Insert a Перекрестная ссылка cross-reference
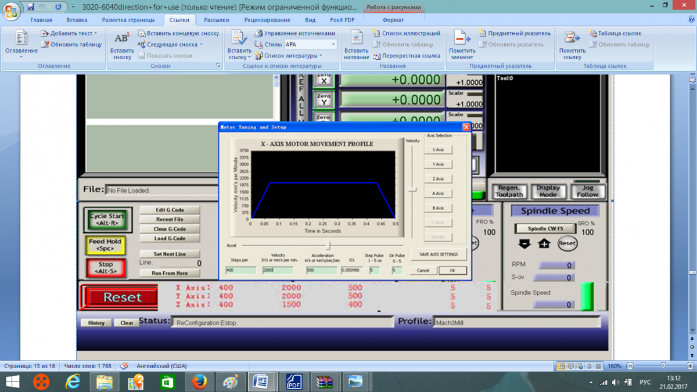697x392 pixels. pyautogui.click(x=407, y=56)
